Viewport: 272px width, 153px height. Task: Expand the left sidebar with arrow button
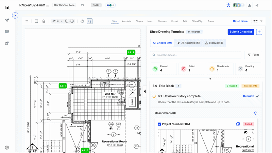point(15,15)
